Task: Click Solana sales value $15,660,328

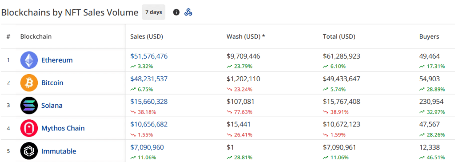Action: [x=149, y=102]
